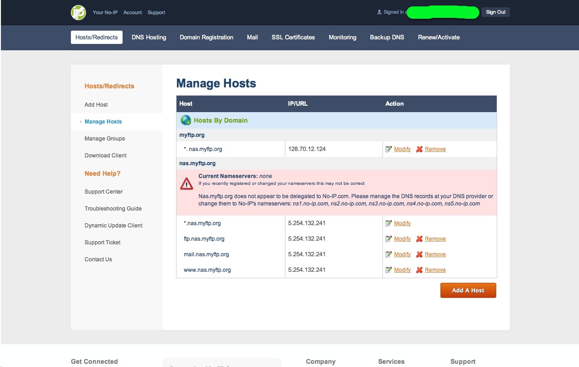Click Remove link for www.nas.myftp.org

click(435, 270)
